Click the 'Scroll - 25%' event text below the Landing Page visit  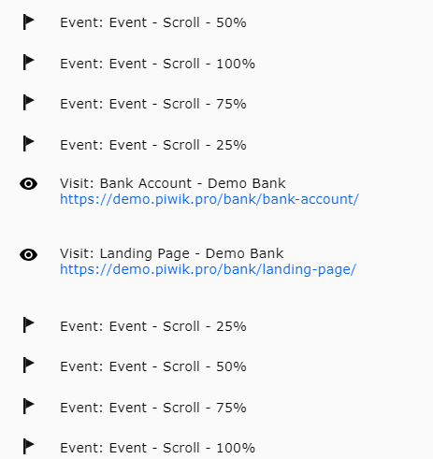pos(205,326)
